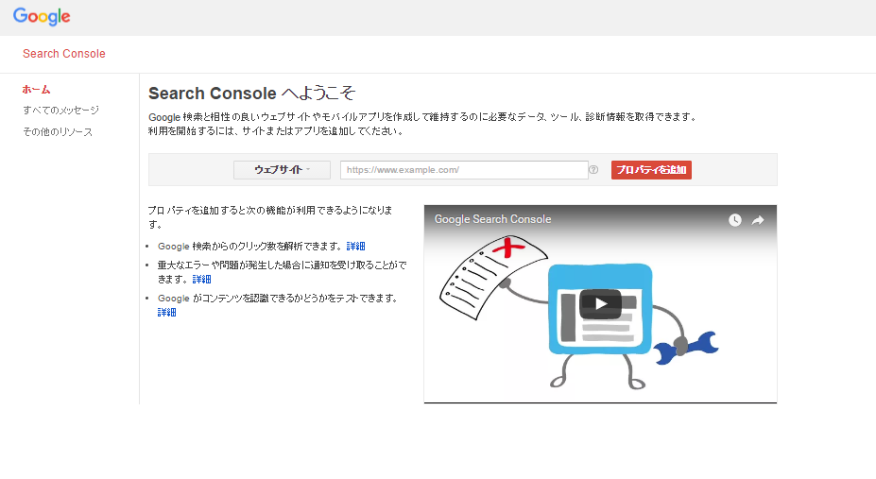Image resolution: width=876 pixels, height=479 pixels.
Task: Click the Search Console へようこそ heading
Action: pos(251,93)
